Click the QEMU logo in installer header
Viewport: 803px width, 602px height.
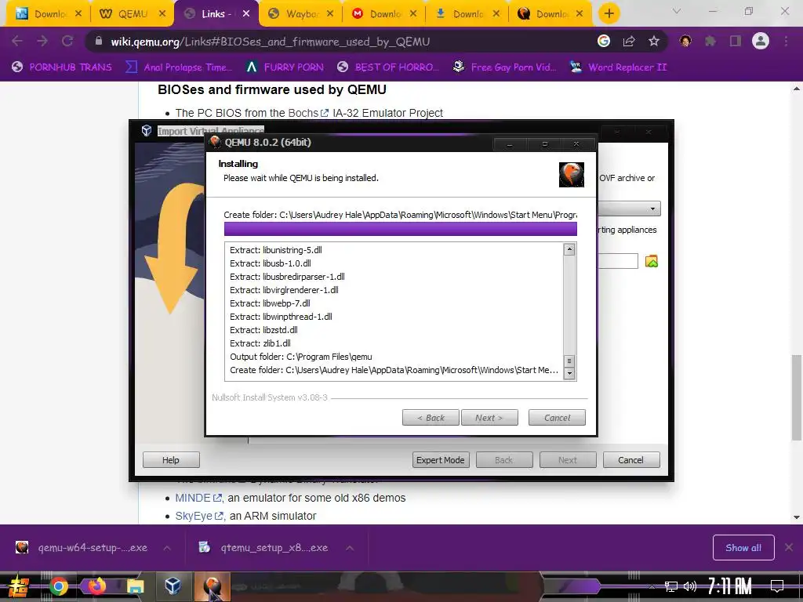[572, 175]
